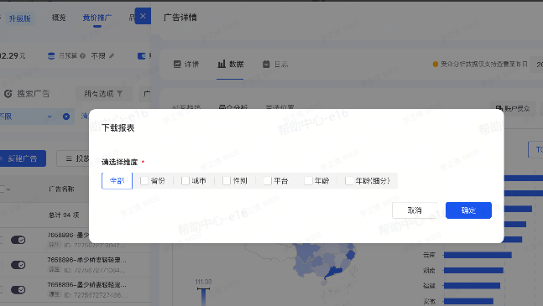Switch to the 详情 tab
This screenshot has height=306, width=543.
(186, 65)
